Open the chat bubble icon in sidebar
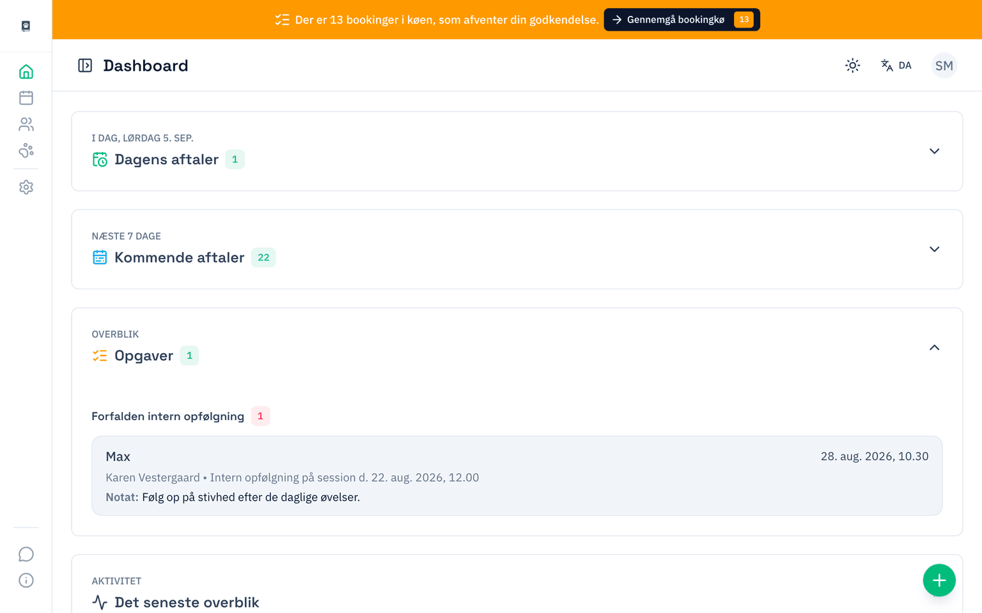982x613 pixels. (x=26, y=554)
